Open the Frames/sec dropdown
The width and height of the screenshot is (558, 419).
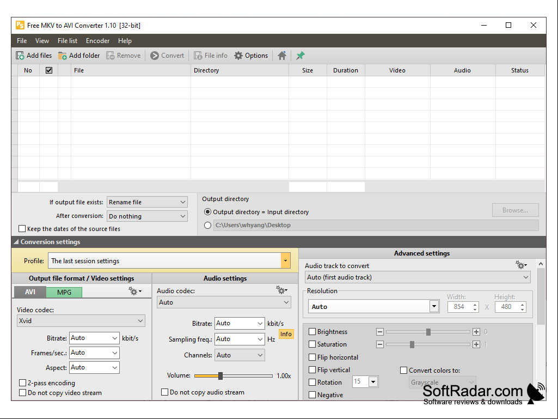pyautogui.click(x=94, y=353)
